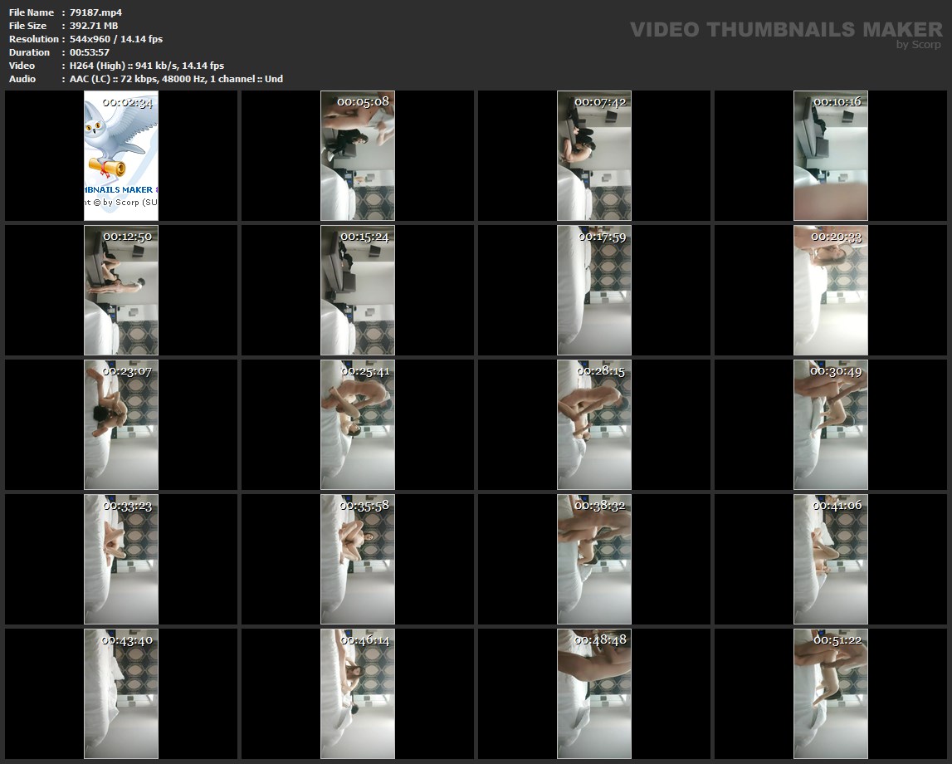952x764 pixels.
Task: Click the owl logo in the first thumbnail
Action: pyautogui.click(x=121, y=141)
